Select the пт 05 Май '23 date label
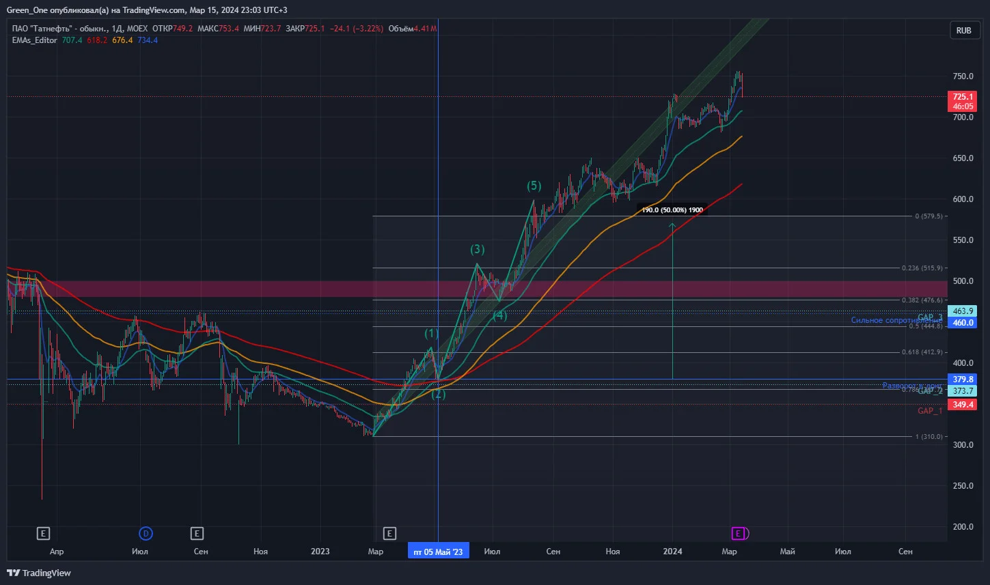This screenshot has height=585, width=990. [x=438, y=552]
